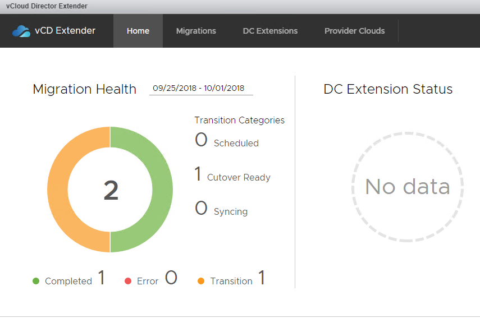This screenshot has width=480, height=318.
Task: Open the DC Extensions tab
Action: pos(270,31)
